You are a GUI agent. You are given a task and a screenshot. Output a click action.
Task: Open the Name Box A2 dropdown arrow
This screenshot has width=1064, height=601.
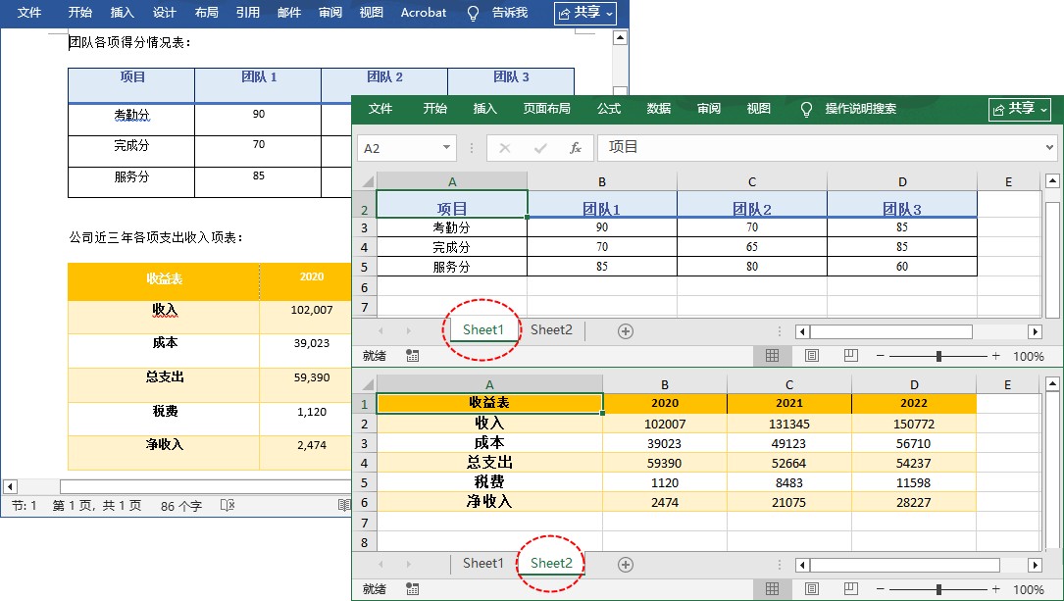446,147
